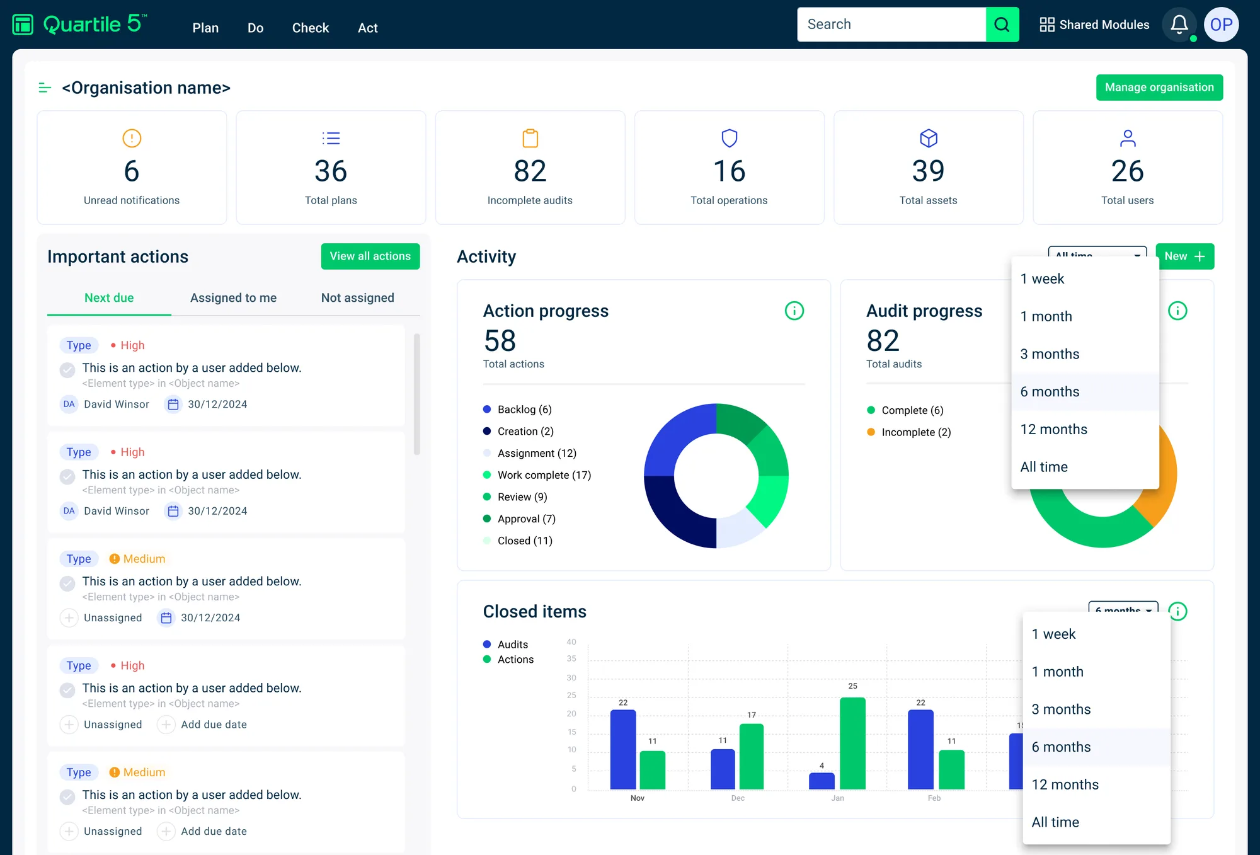
Task: Click Manage organisation button
Action: click(1159, 88)
